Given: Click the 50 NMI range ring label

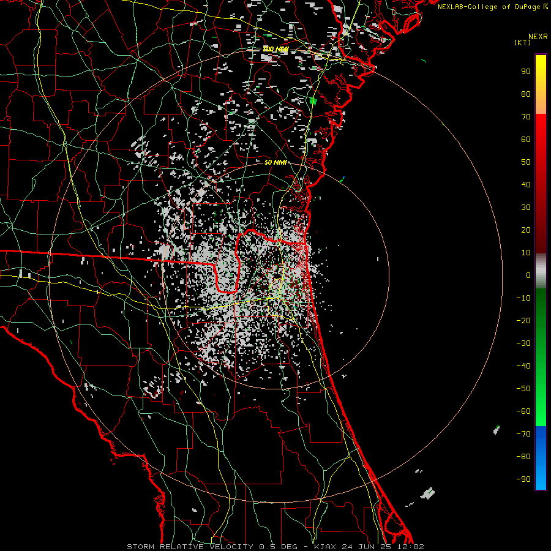Looking at the screenshot, I should 275,162.
